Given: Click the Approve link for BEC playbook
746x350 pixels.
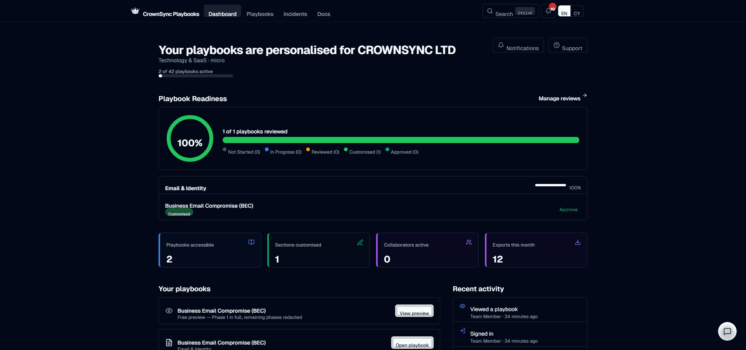Looking at the screenshot, I should tap(568, 210).
